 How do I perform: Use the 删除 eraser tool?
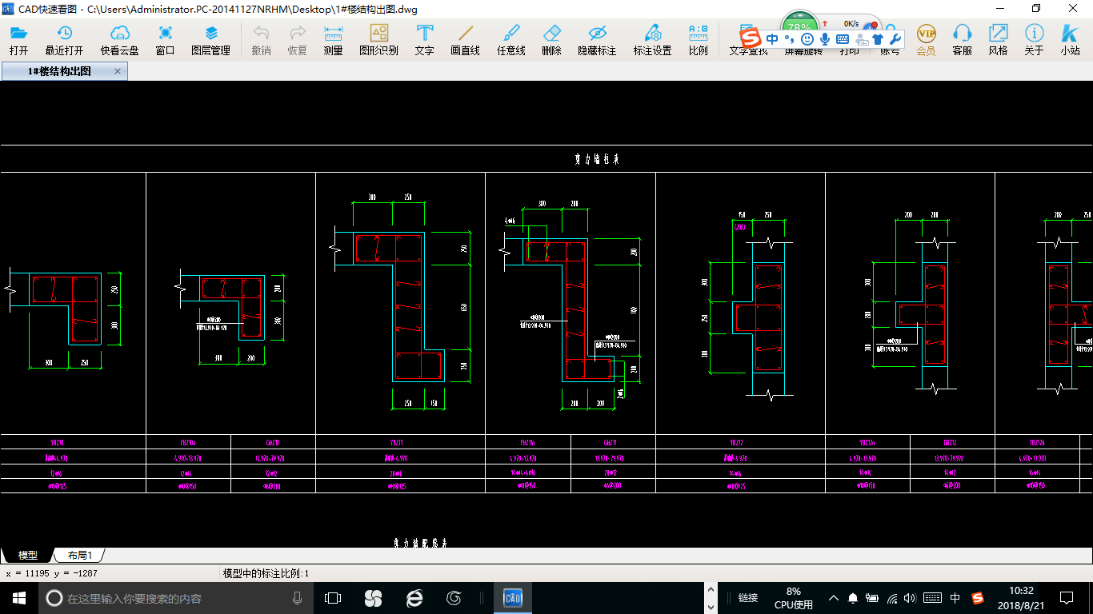click(551, 40)
